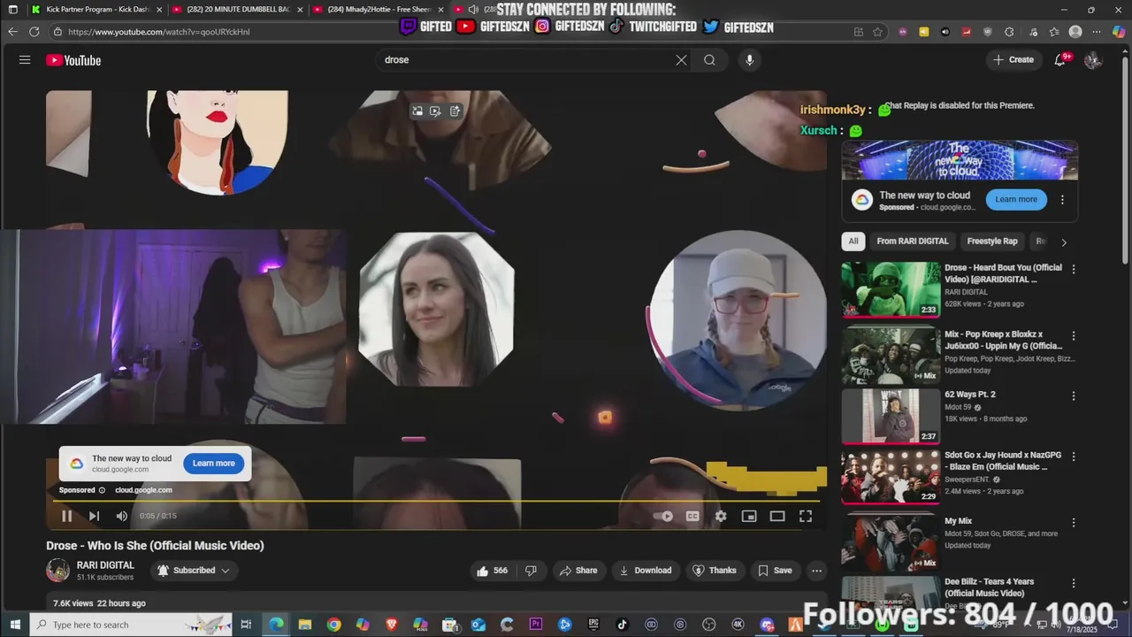Open options for the sidebar sponsored ad
Screen dimensions: 1132x637
click(x=1062, y=200)
